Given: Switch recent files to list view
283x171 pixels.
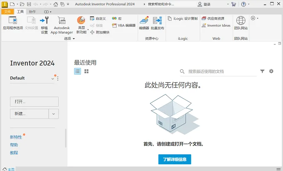Looking at the screenshot, I should point(77,71).
